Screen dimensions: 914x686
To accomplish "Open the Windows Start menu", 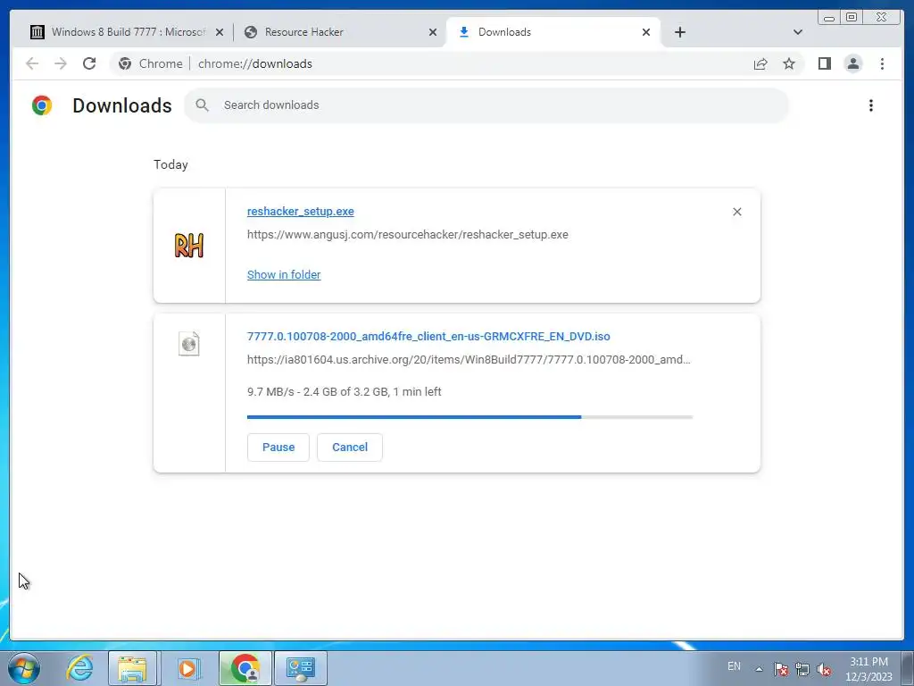I will [x=24, y=668].
